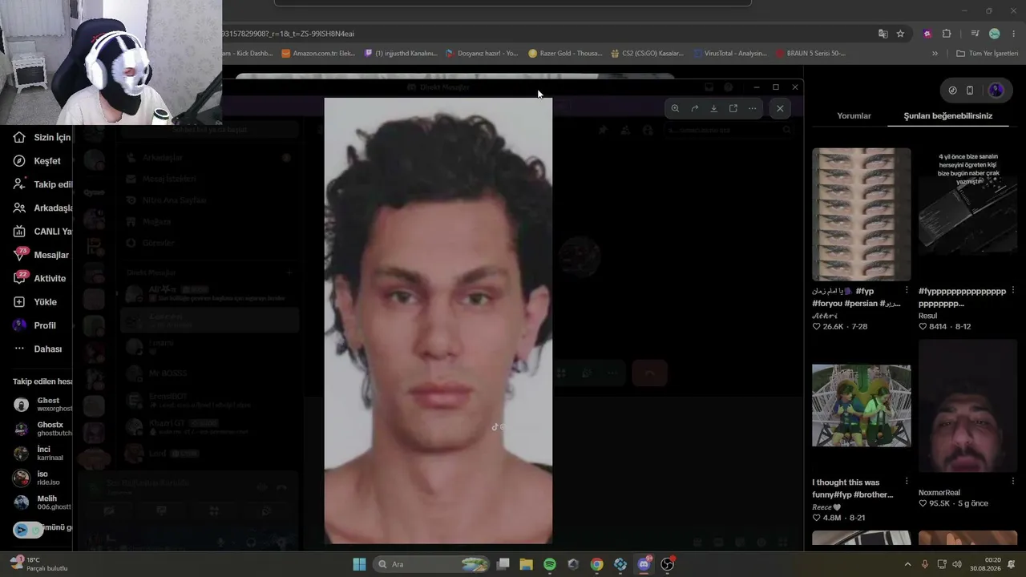1026x577 pixels.
Task: Click the phone app icon in TikTok header
Action: tap(970, 91)
